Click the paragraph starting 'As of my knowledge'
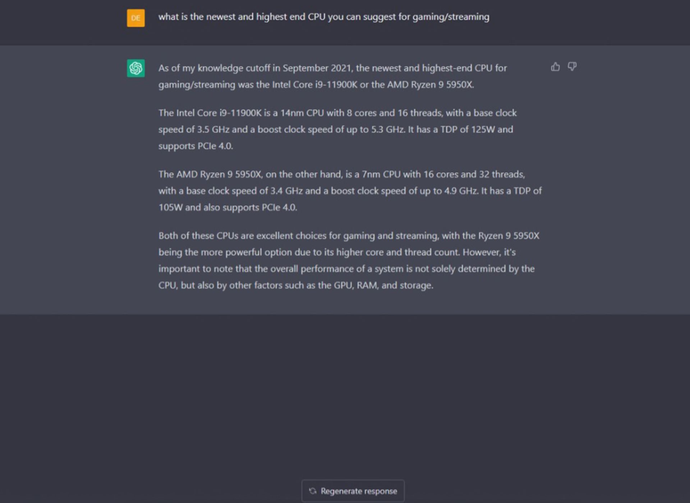690x503 pixels. 333,76
